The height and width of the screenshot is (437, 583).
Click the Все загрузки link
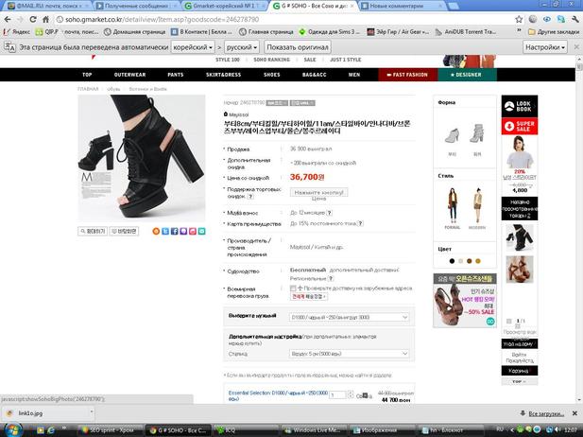[x=546, y=413]
